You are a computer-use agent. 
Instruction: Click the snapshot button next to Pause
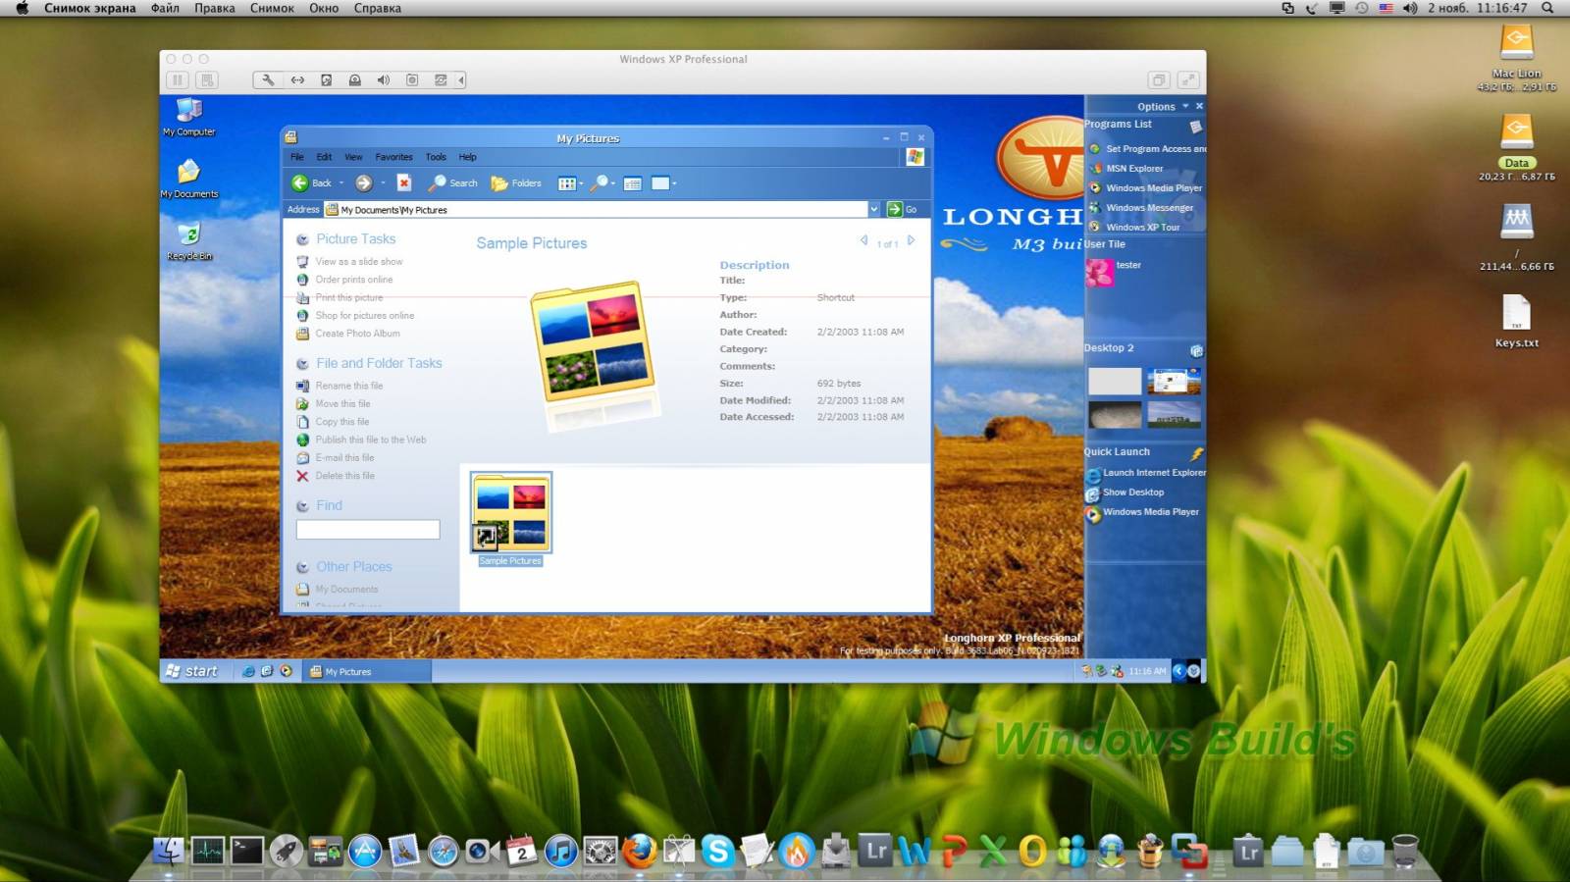206,80
